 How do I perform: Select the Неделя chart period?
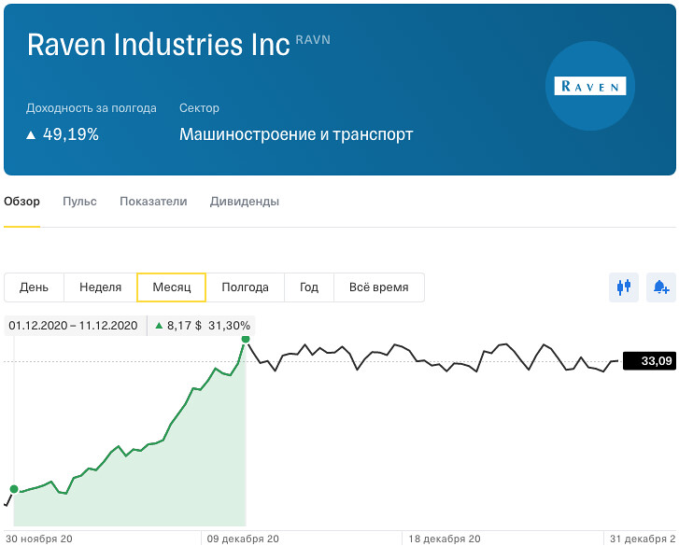[x=101, y=287]
